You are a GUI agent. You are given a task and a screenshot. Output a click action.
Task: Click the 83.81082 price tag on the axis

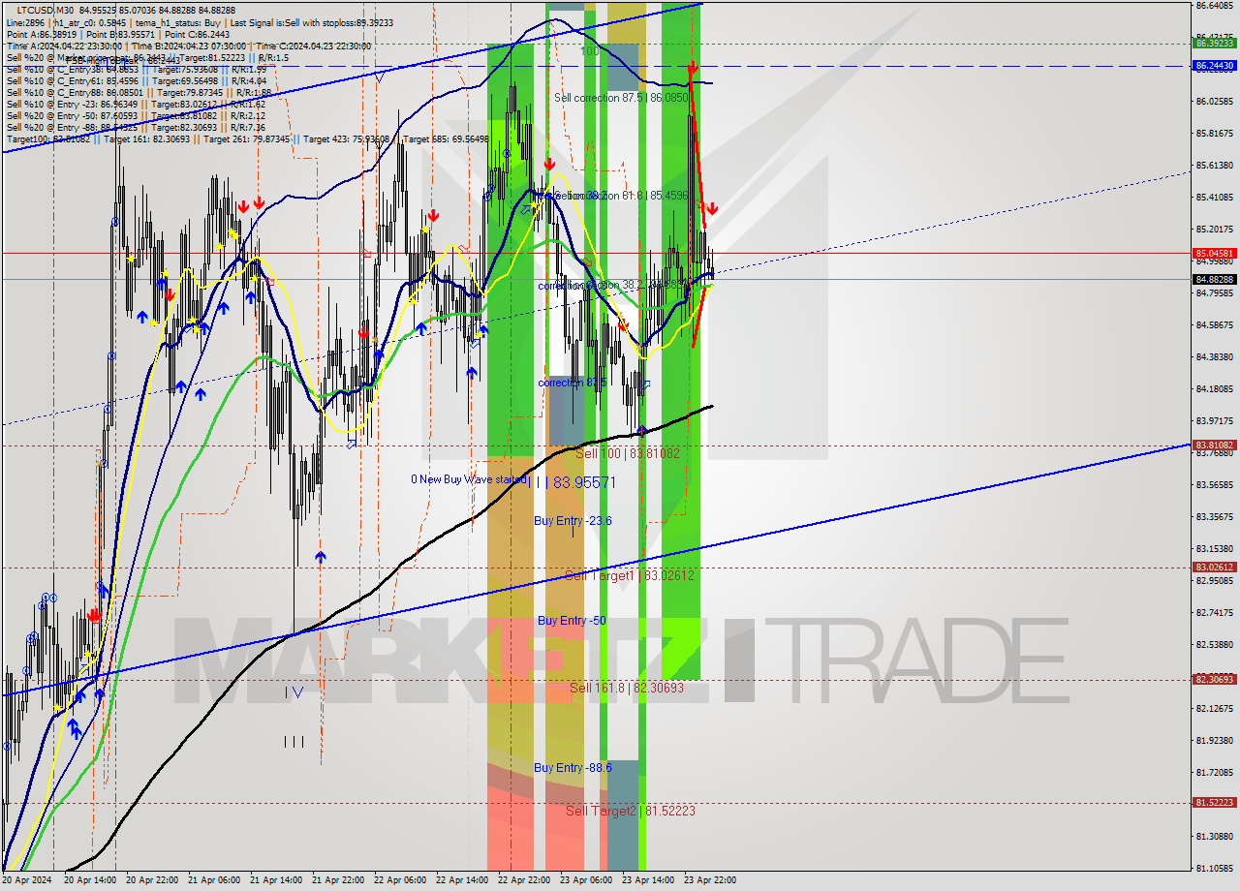(x=1215, y=445)
